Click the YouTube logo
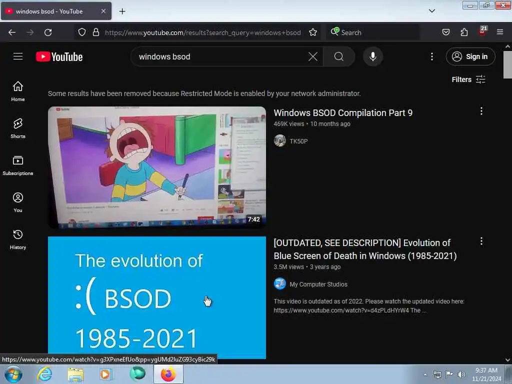 [59, 57]
